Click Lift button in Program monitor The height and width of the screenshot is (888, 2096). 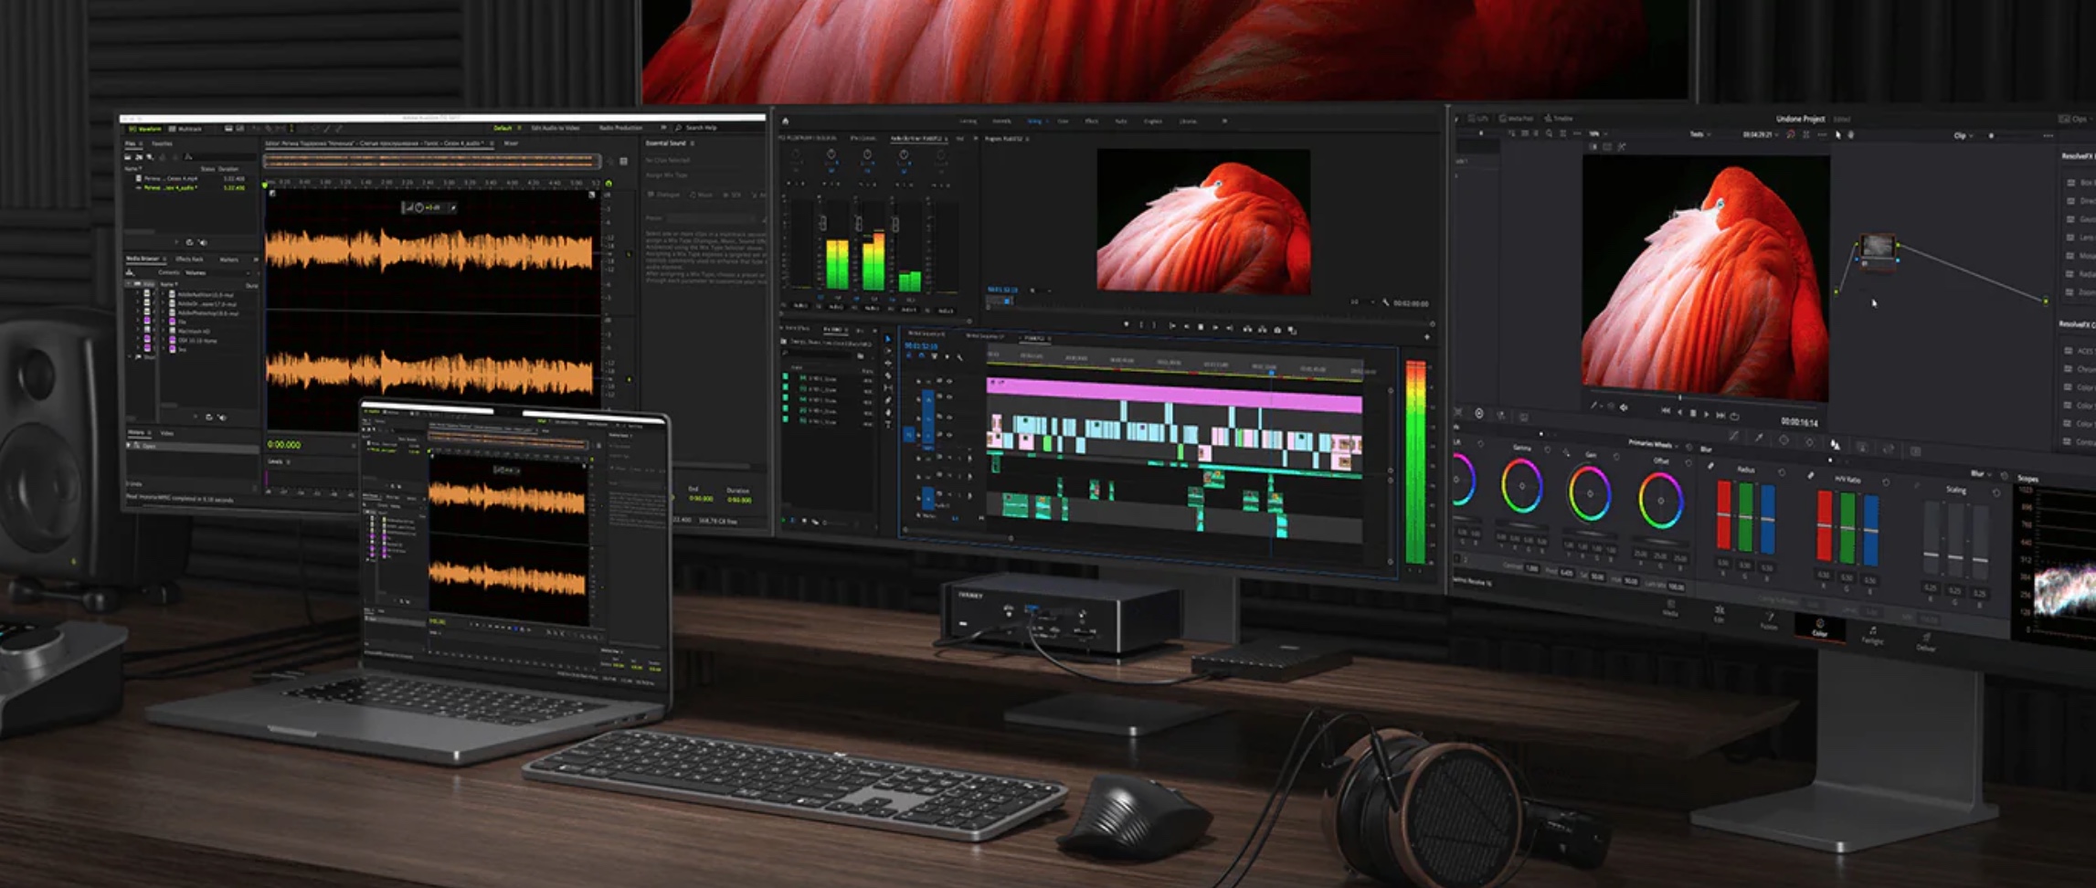coord(1247,329)
